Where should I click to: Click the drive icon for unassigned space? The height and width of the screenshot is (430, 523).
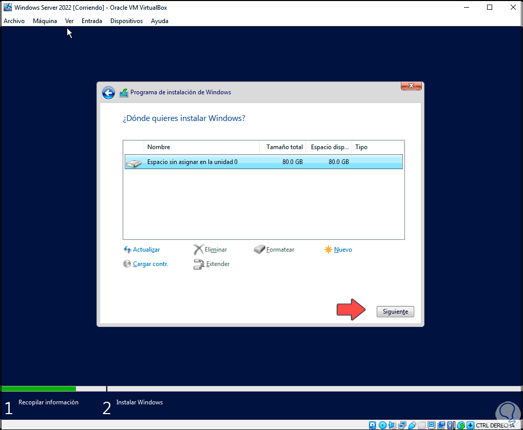(x=134, y=163)
